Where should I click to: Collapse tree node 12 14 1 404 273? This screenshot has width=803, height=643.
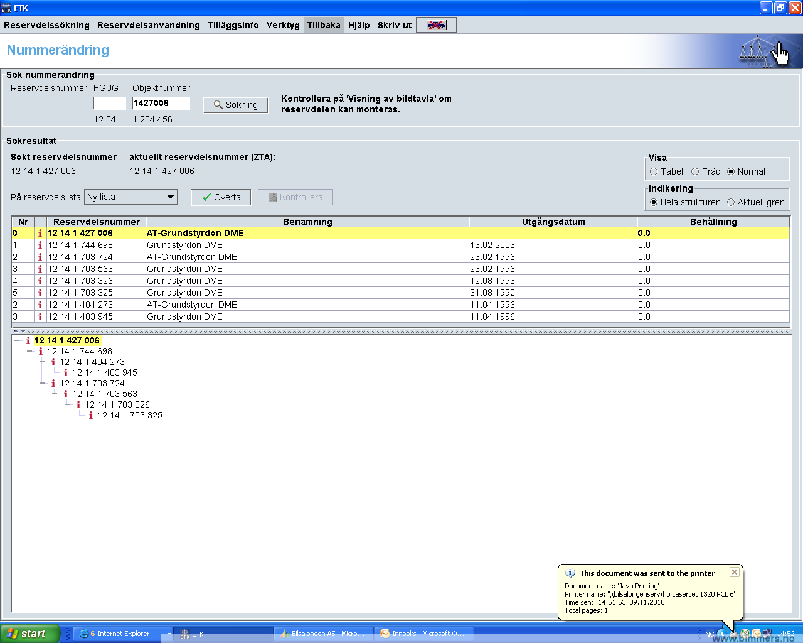(43, 362)
